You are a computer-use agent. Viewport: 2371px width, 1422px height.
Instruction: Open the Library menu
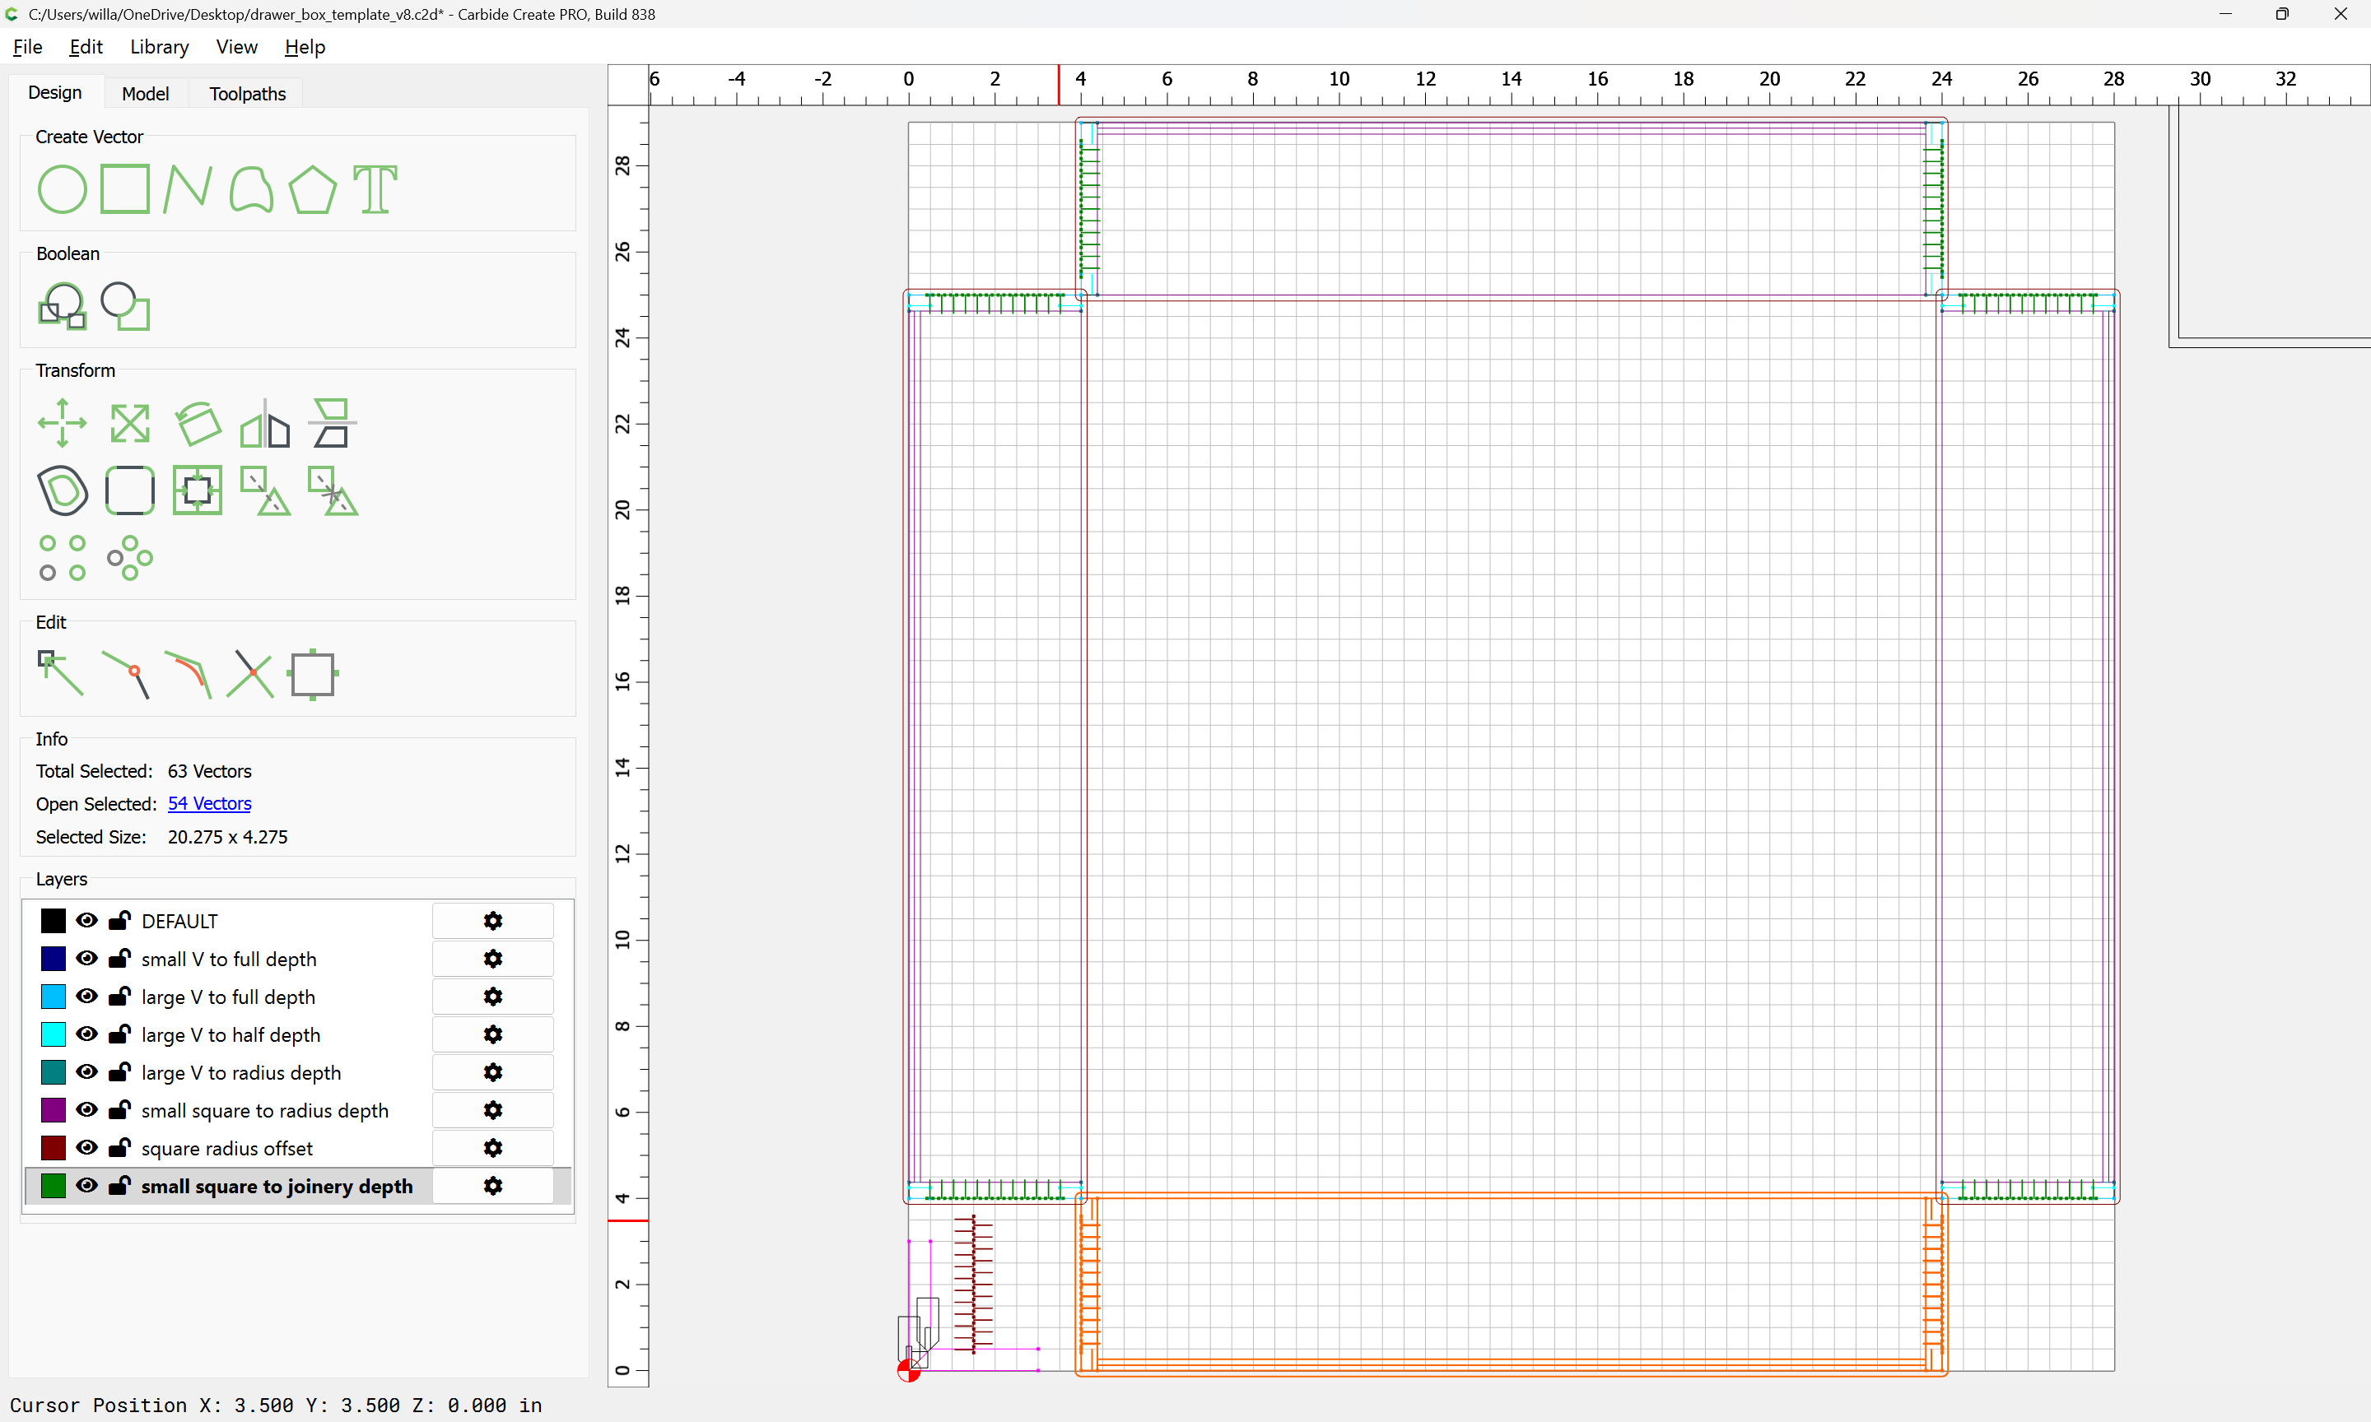[159, 47]
